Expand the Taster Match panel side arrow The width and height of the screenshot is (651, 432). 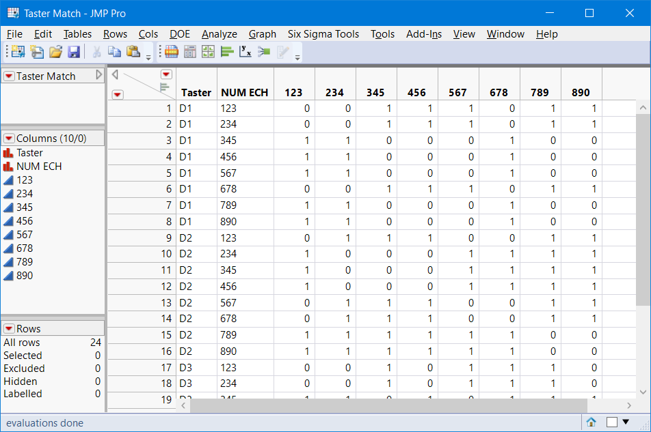pyautogui.click(x=98, y=75)
